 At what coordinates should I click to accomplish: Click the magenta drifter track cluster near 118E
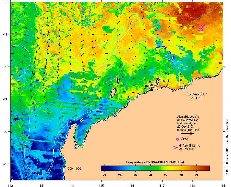pyautogui.click(x=202, y=28)
